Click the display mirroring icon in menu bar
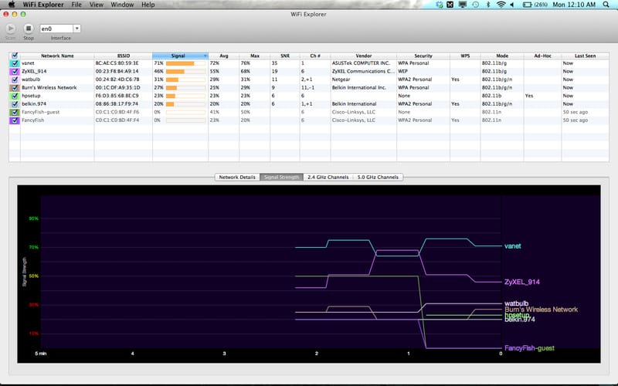The image size is (618, 386). (x=463, y=5)
